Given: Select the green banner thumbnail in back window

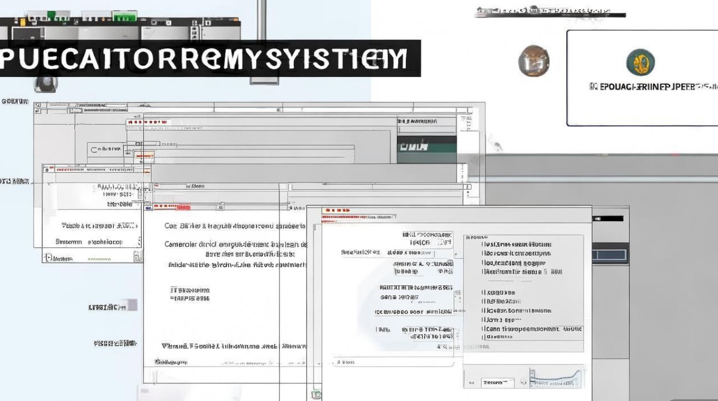Looking at the screenshot, I should click(427, 144).
